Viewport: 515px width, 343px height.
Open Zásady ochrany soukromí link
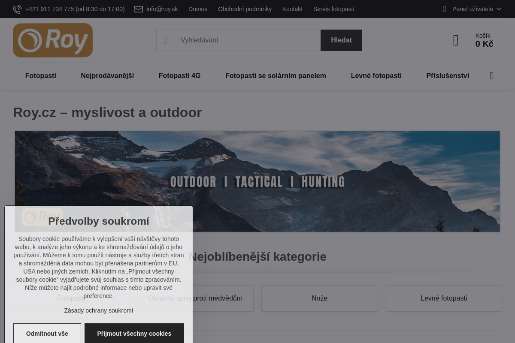[99, 310]
